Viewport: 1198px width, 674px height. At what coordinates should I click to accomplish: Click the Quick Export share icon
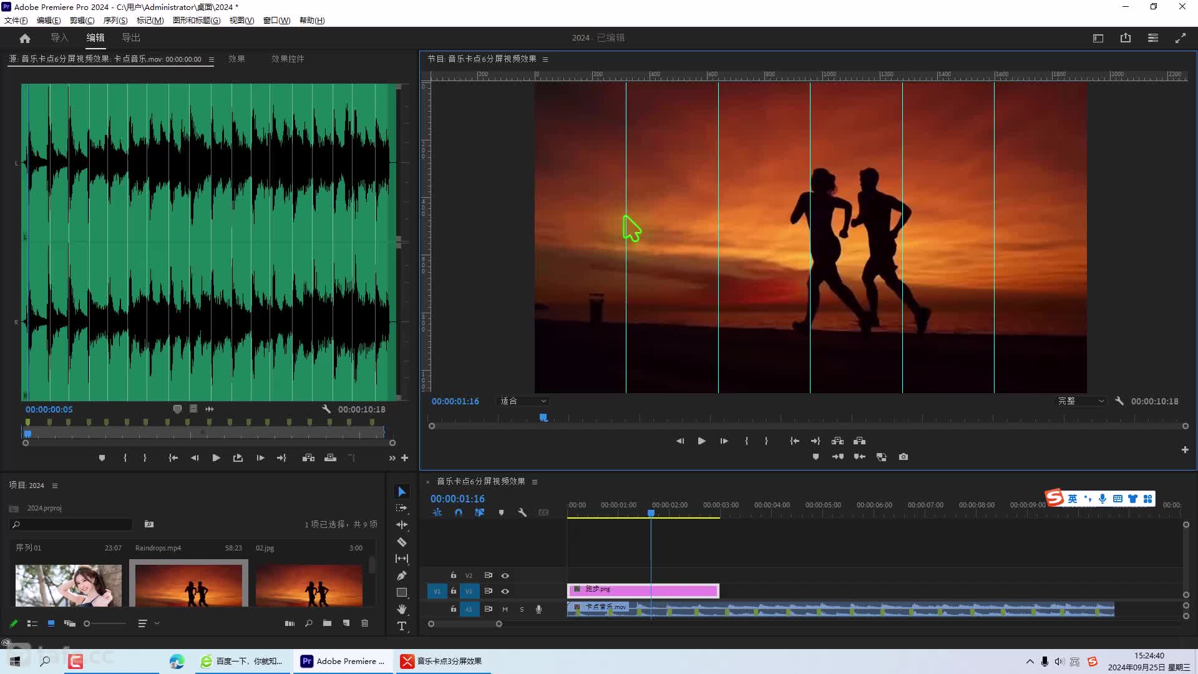tap(1126, 38)
